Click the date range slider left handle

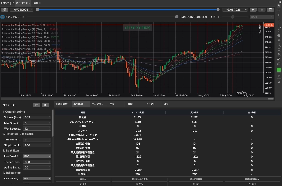click(x=37, y=10)
